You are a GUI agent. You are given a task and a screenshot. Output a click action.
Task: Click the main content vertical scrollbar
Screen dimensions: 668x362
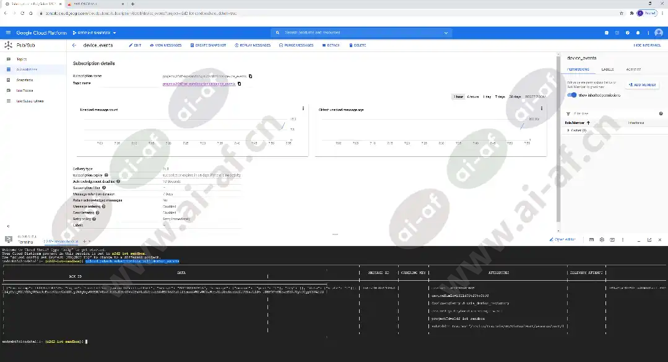click(x=558, y=139)
